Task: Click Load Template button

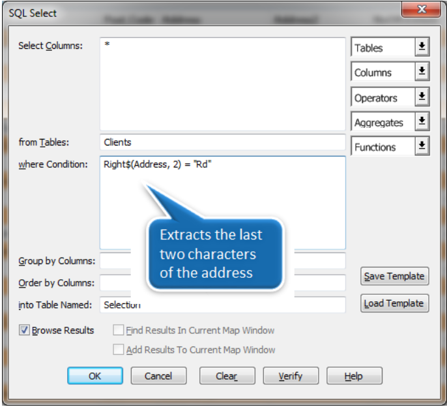Action: (394, 303)
